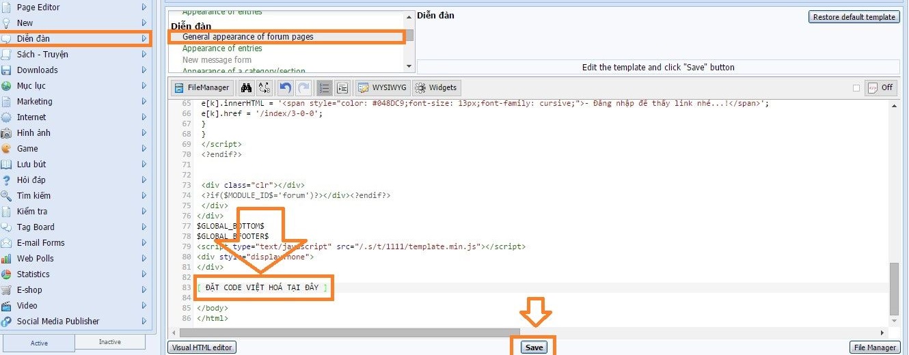The image size is (909, 355).
Task: Expand the Video module arrow
Action: click(x=144, y=305)
